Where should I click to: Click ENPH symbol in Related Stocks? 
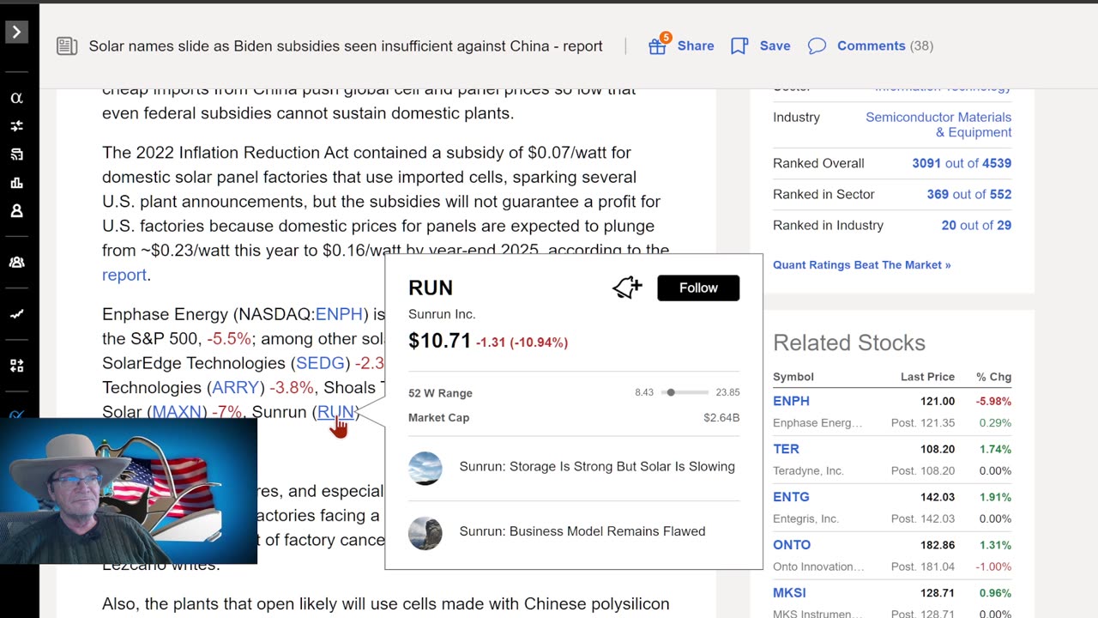pos(791,401)
